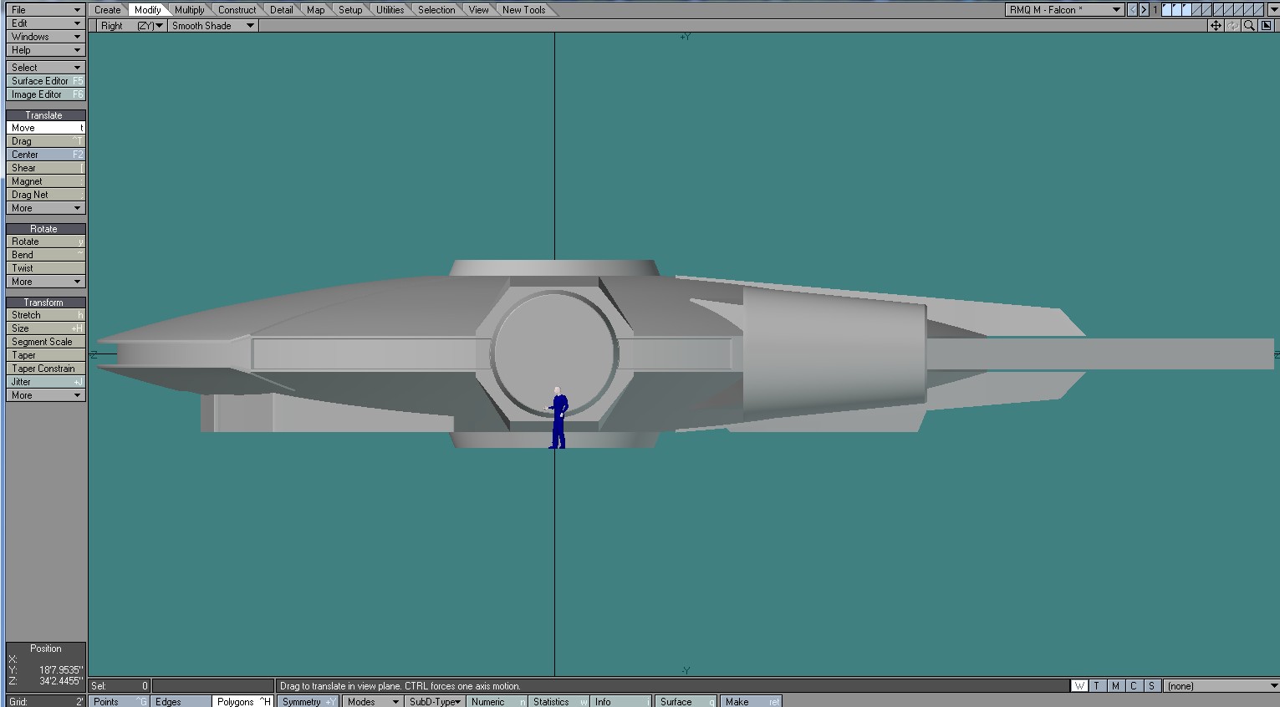The height and width of the screenshot is (707, 1280).
Task: Select the tenth layer button
Action: 1259,10
